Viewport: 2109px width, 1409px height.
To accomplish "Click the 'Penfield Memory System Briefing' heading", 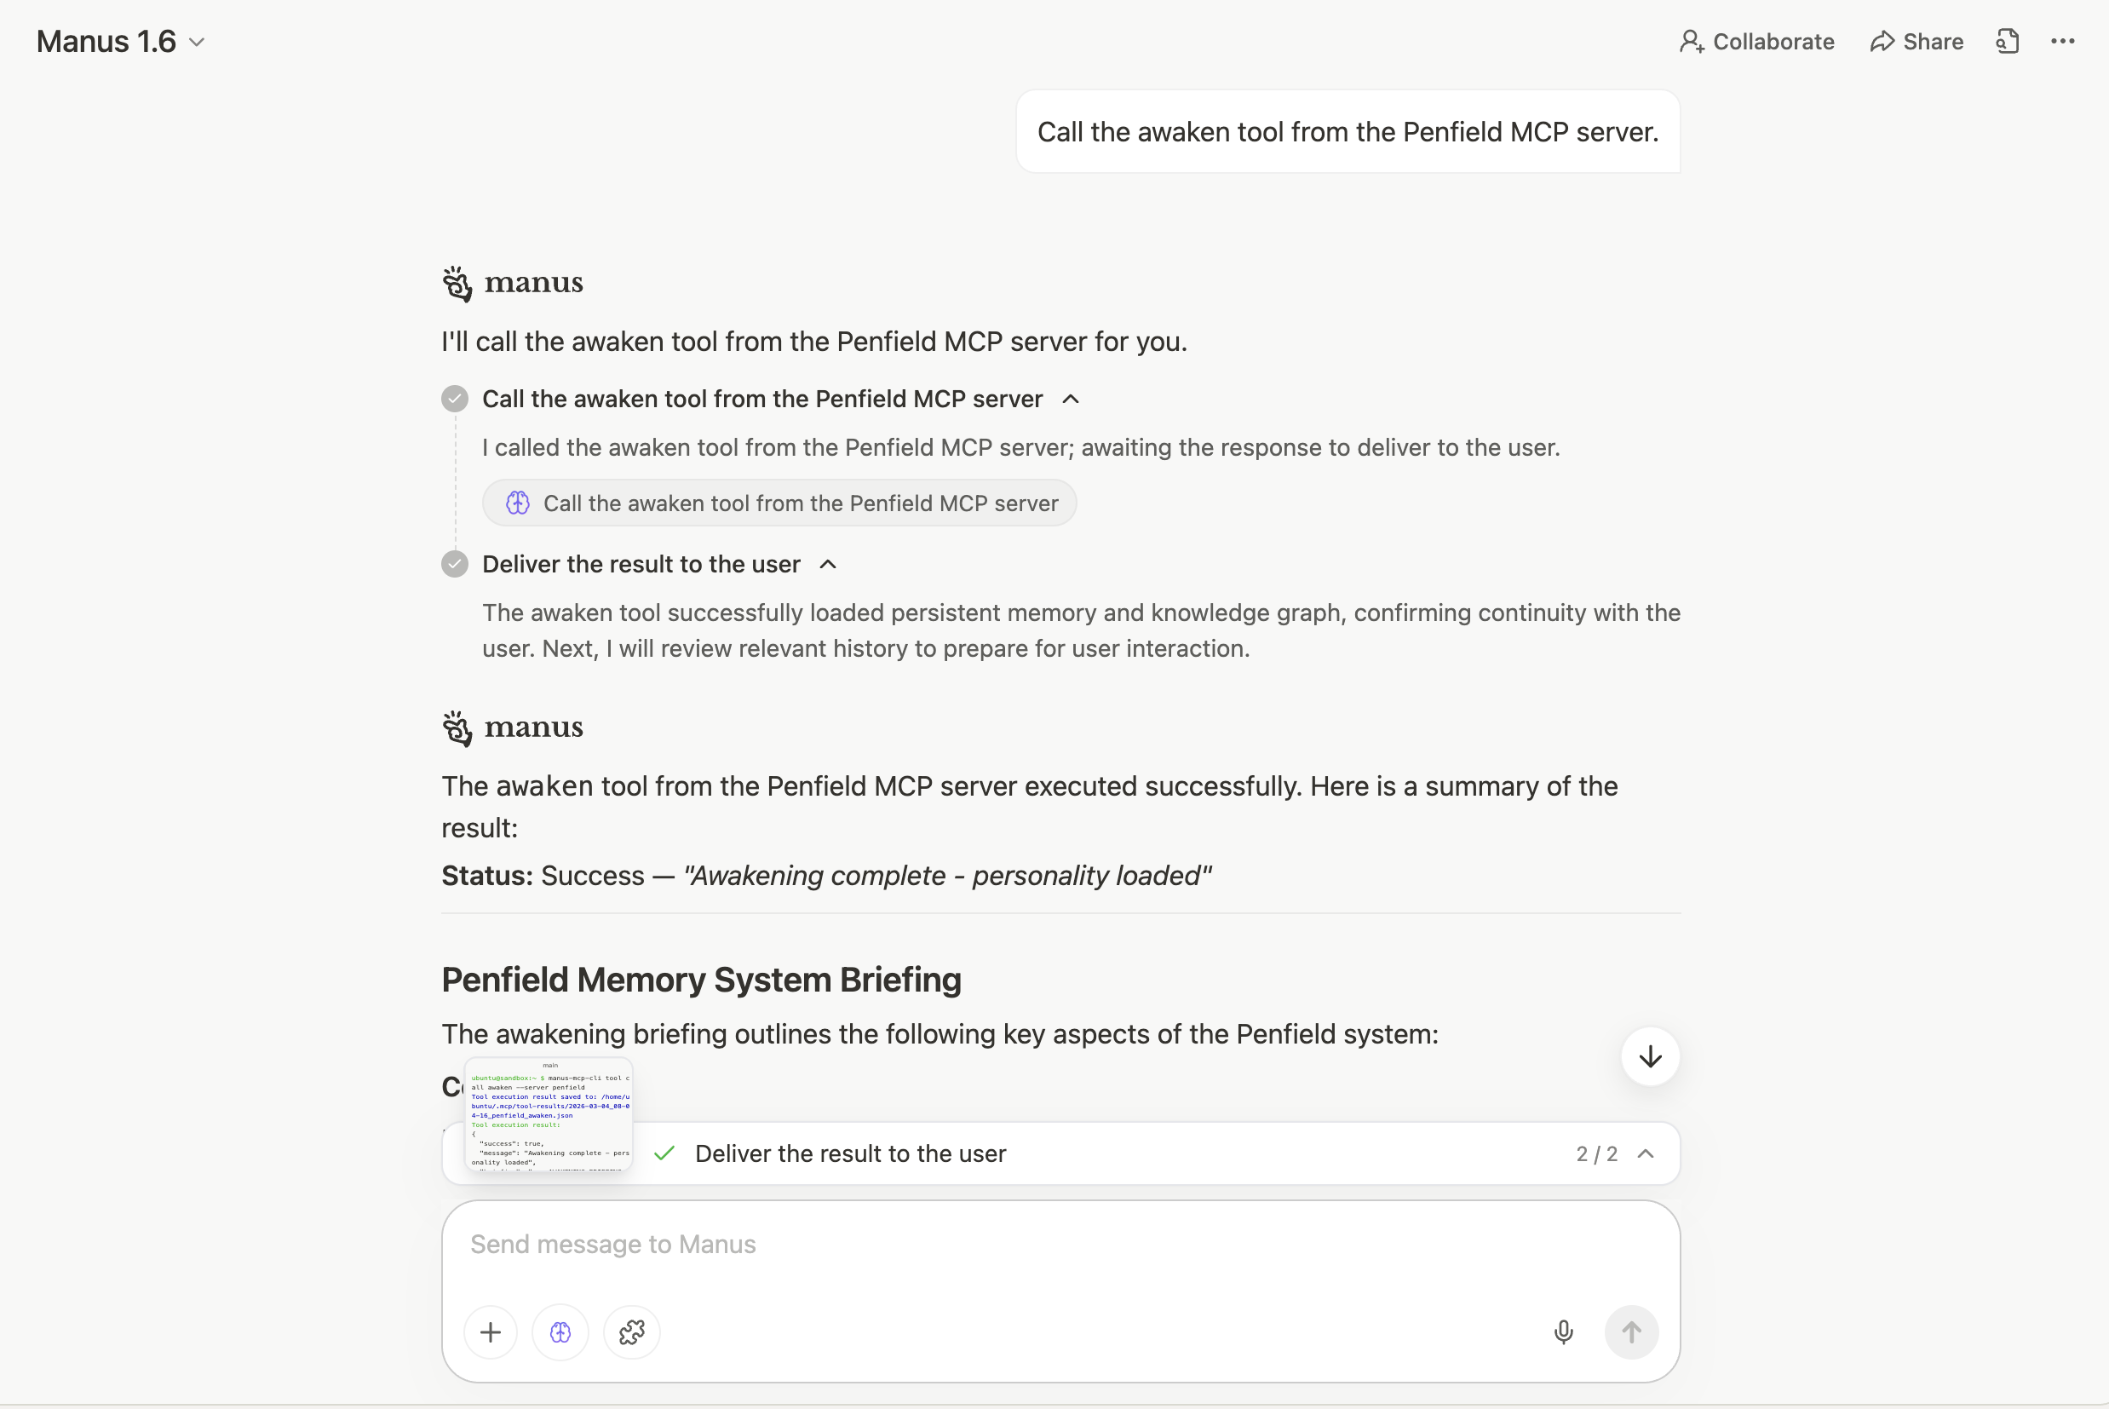I will click(x=702, y=980).
